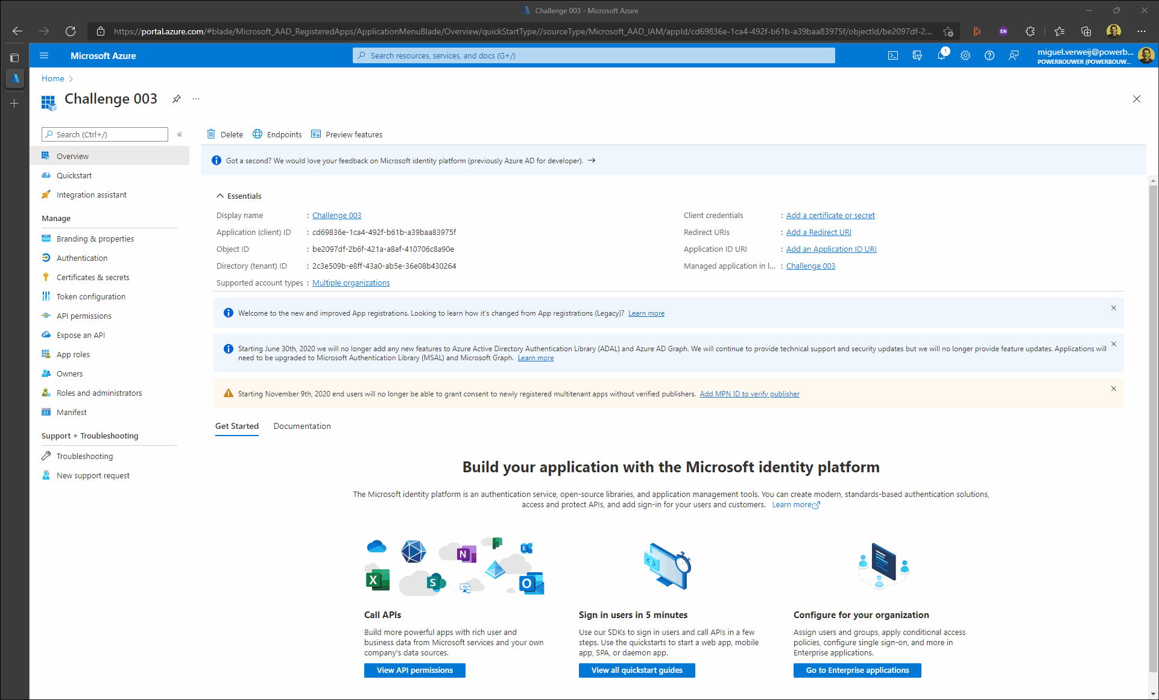
Task: Pin Challenge 003 blade to dashboard
Action: tap(176, 99)
